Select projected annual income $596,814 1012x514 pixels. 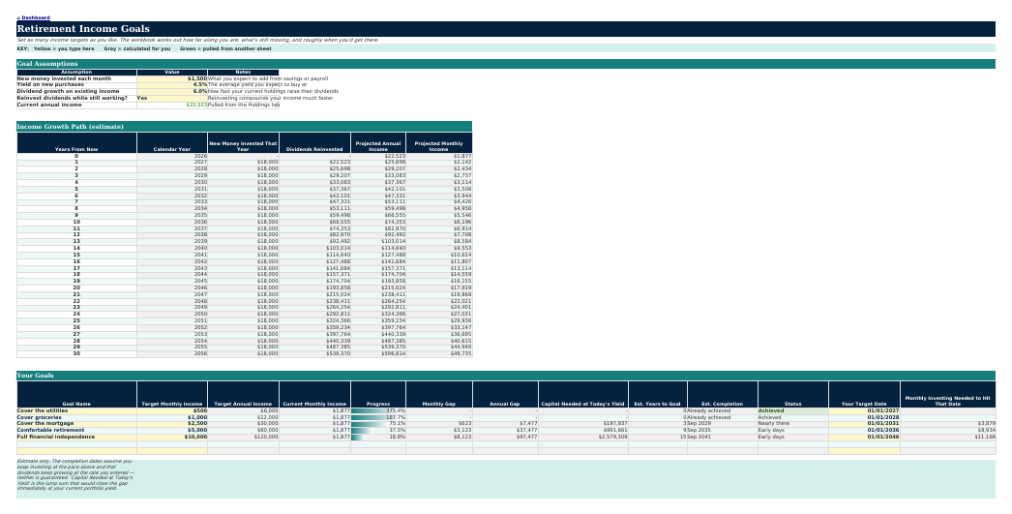click(x=378, y=354)
